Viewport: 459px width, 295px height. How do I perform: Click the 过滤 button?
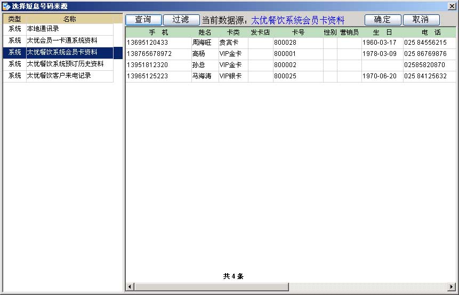point(181,20)
